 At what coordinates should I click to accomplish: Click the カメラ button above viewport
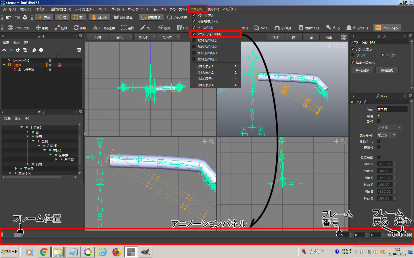98,38
